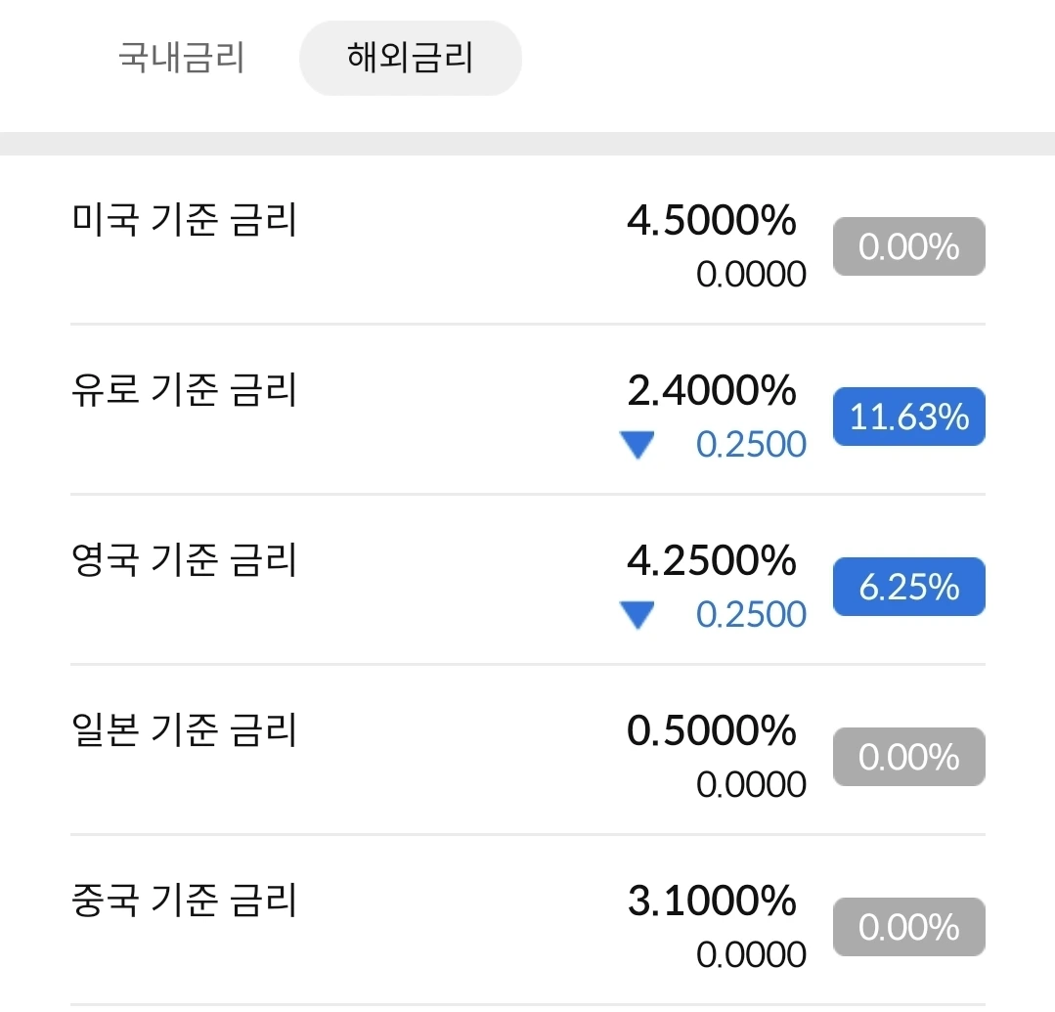Tap the 6.25% change badge
Screen dimensions: 1055x1012
(x=908, y=588)
